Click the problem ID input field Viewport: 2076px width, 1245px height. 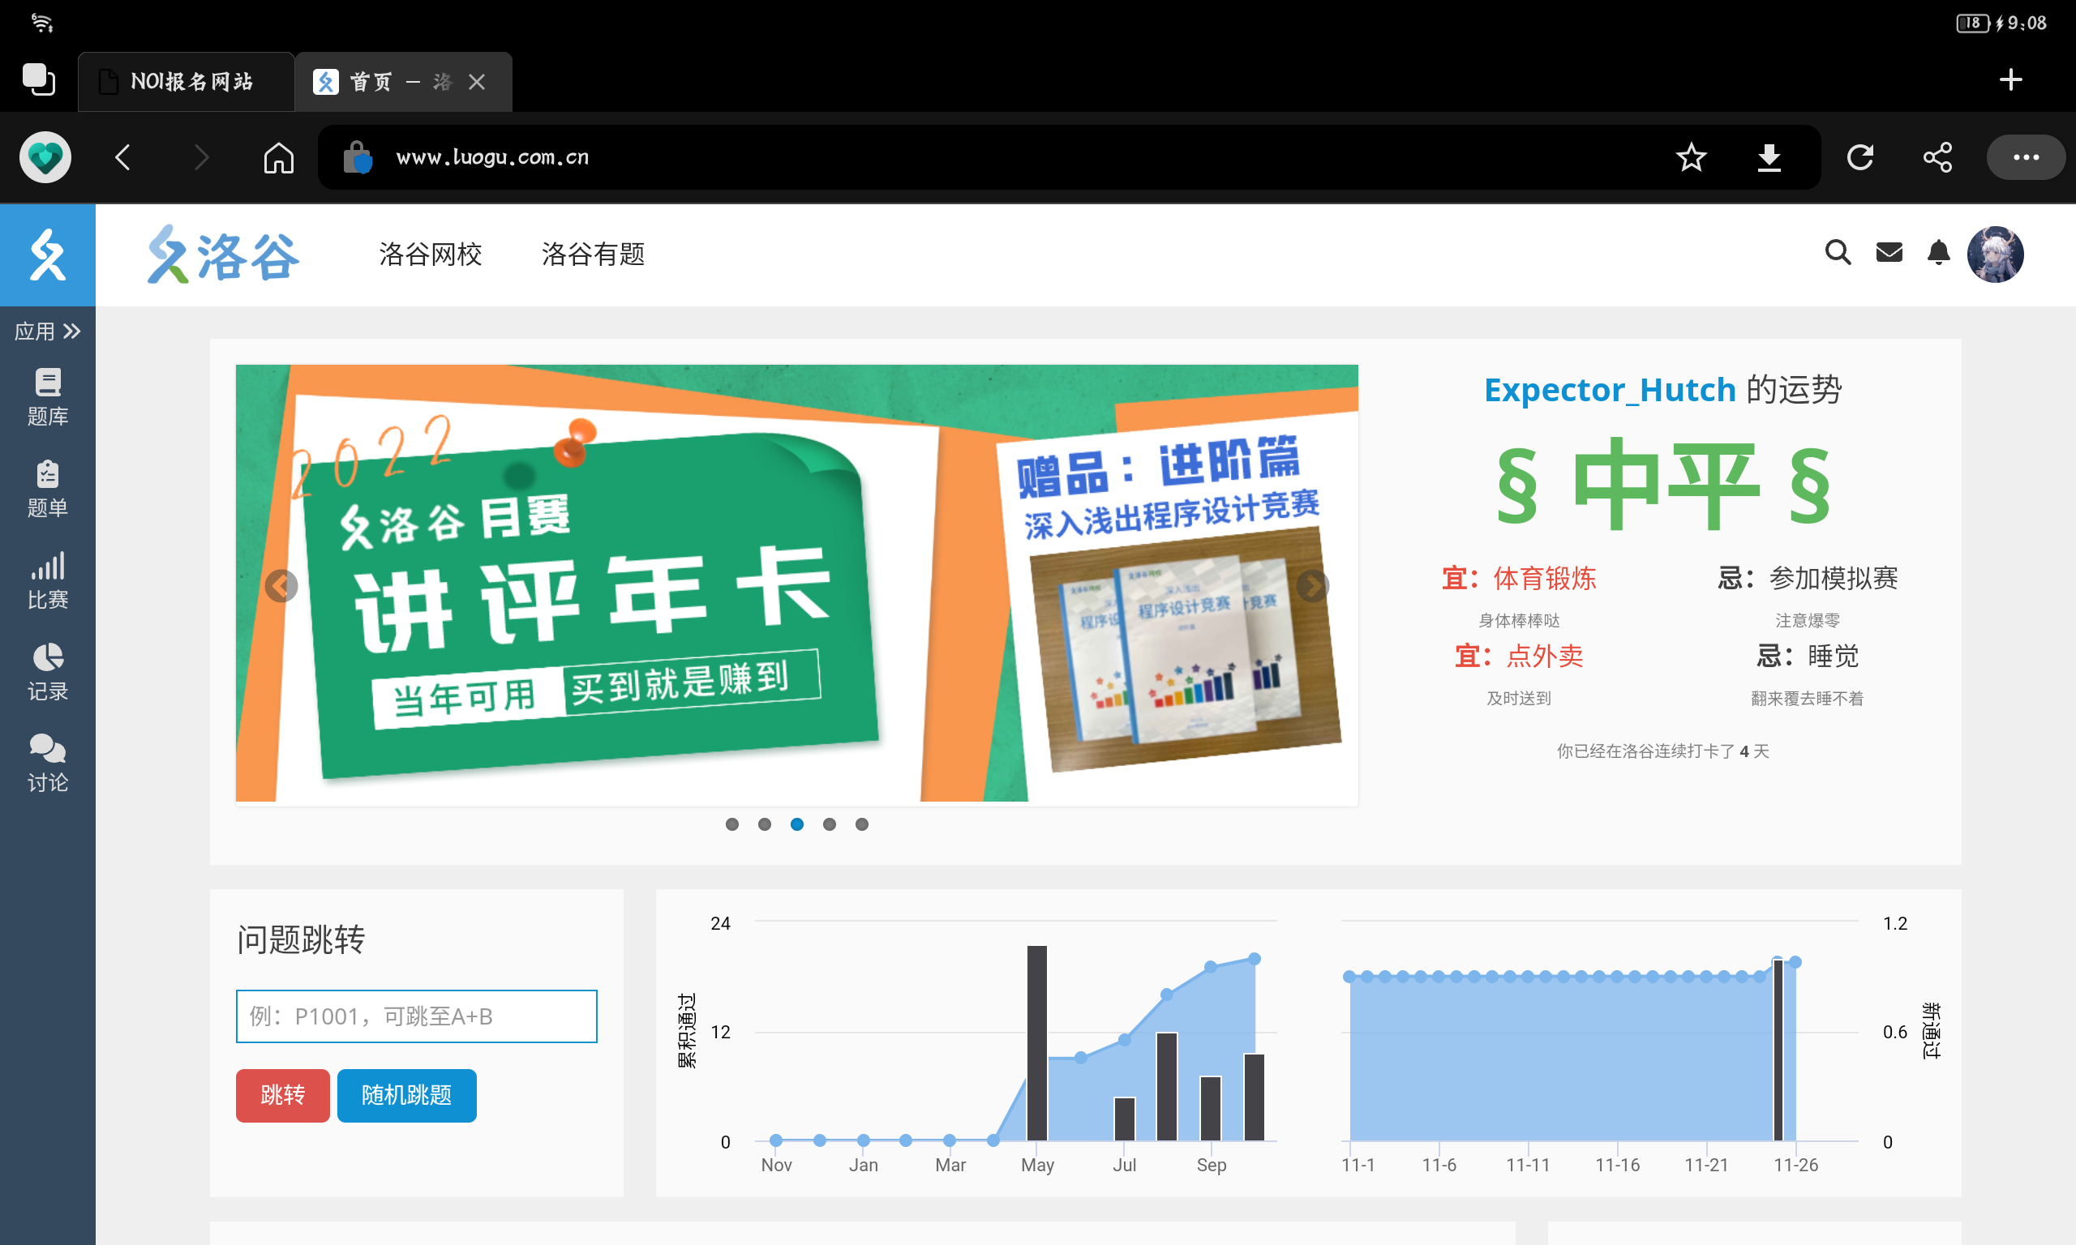point(416,1015)
